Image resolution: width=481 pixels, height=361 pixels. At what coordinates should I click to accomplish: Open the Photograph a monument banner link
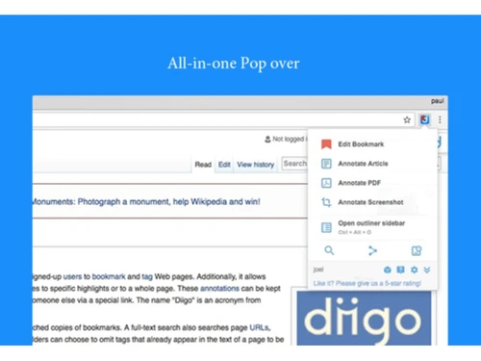tap(146, 202)
